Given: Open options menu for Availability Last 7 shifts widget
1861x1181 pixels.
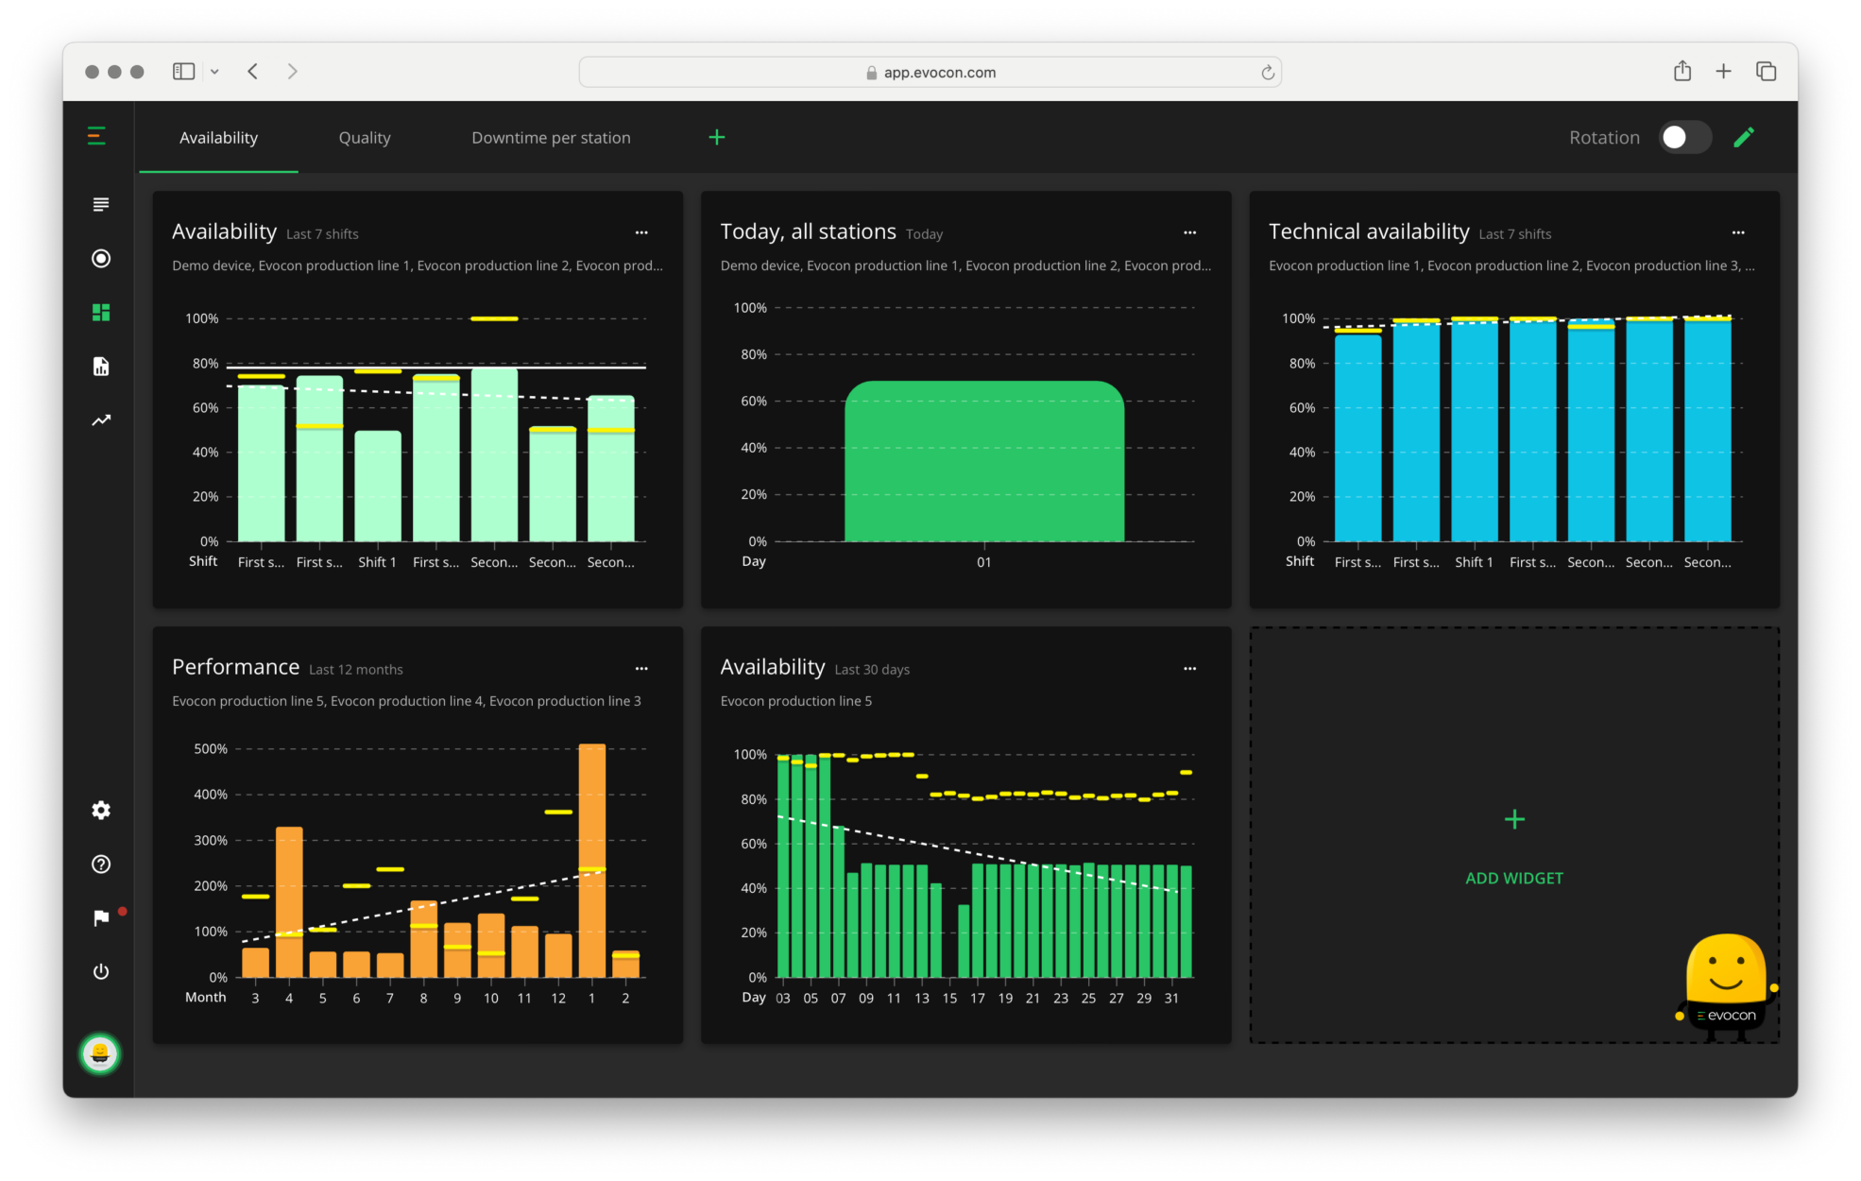Looking at the screenshot, I should click(641, 232).
